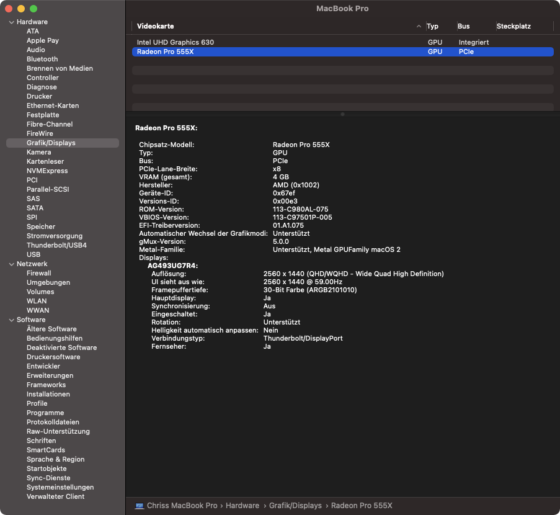Select Entwickler under Software
The width and height of the screenshot is (560, 515).
(x=43, y=366)
